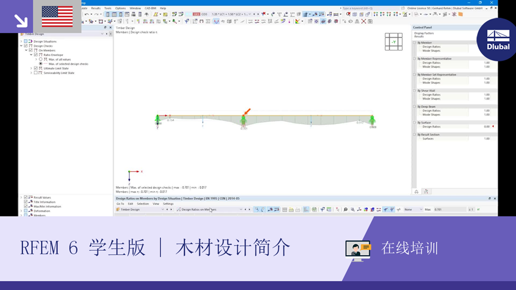Toggle the Ratio Envelope checkbox
516x290 pixels.
36,55
